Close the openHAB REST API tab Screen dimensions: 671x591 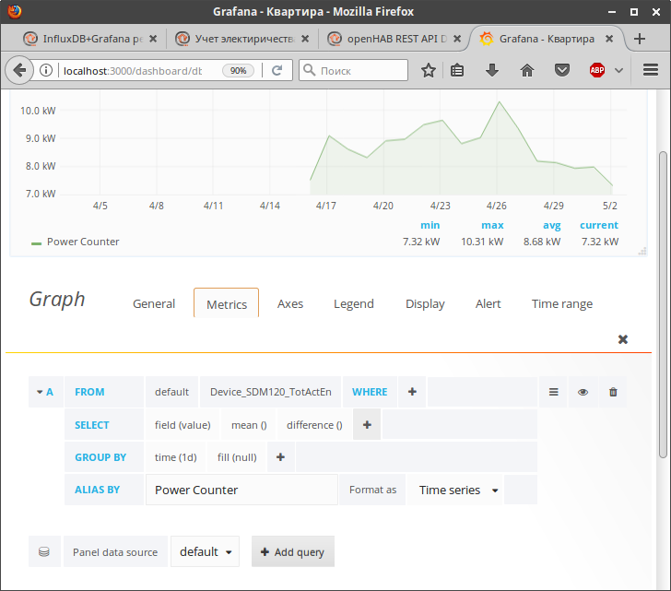click(457, 39)
